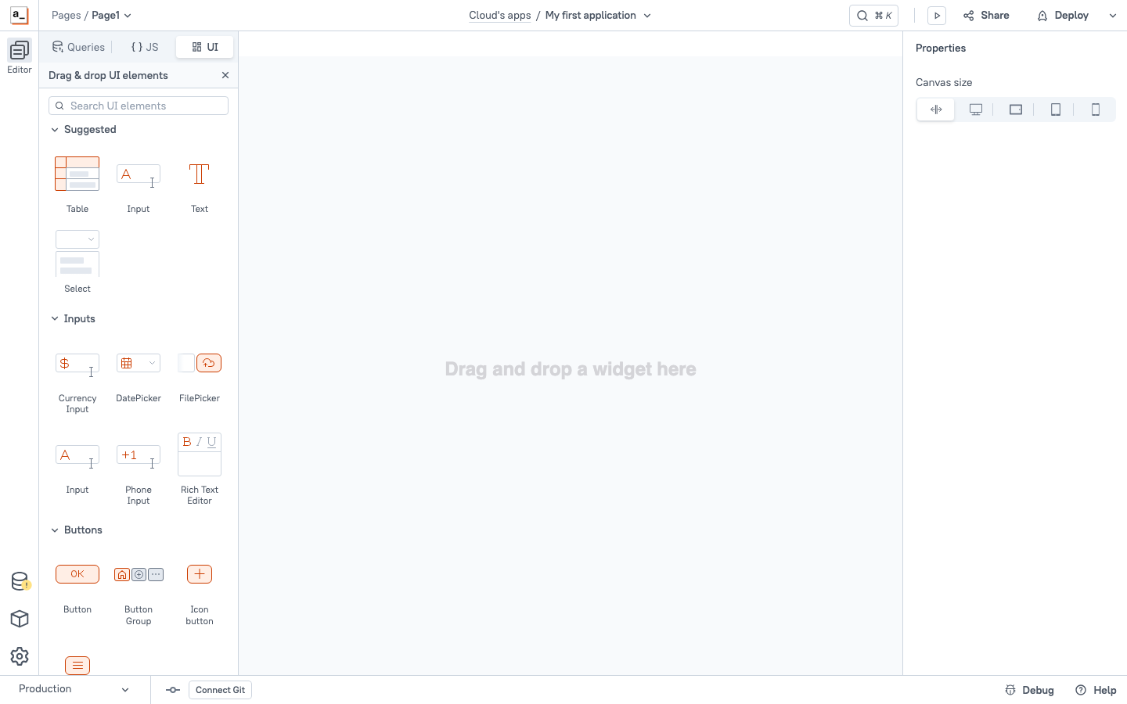Screen dimensions: 1127x704
Task: Set canvas size to tablet portrait
Action: pos(1056,110)
